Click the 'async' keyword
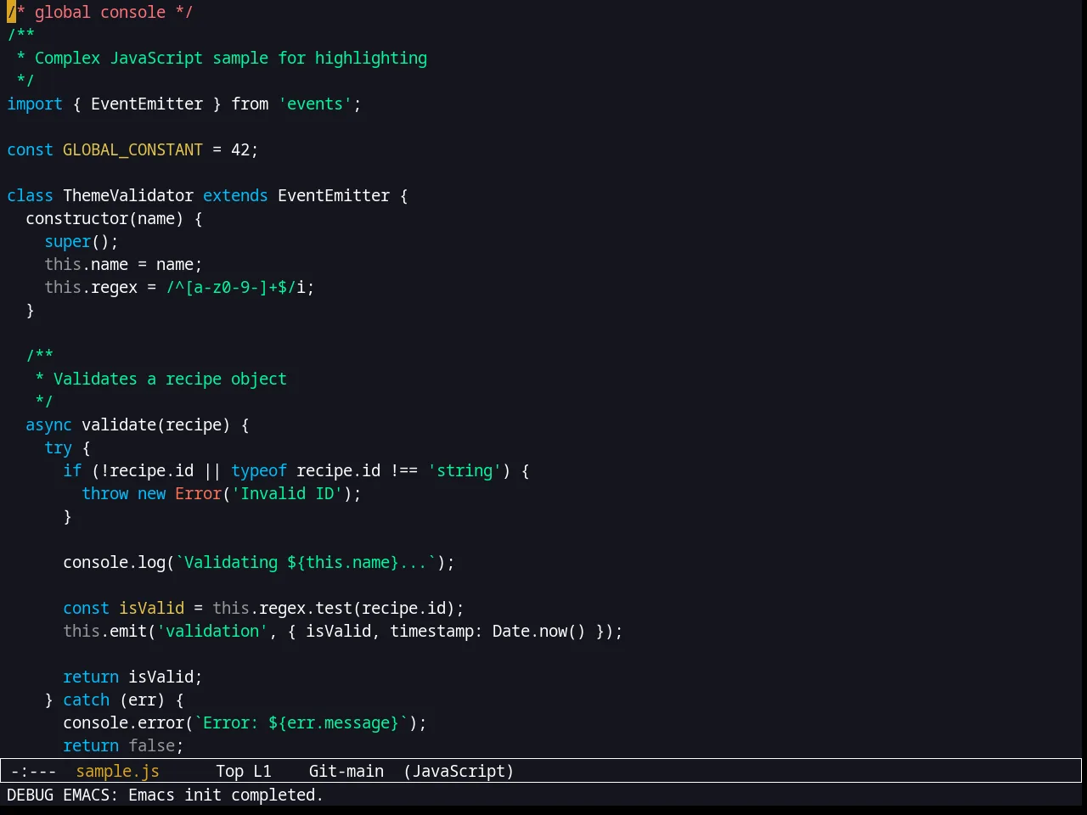Viewport: 1087px width, 815px height. [x=48, y=424]
